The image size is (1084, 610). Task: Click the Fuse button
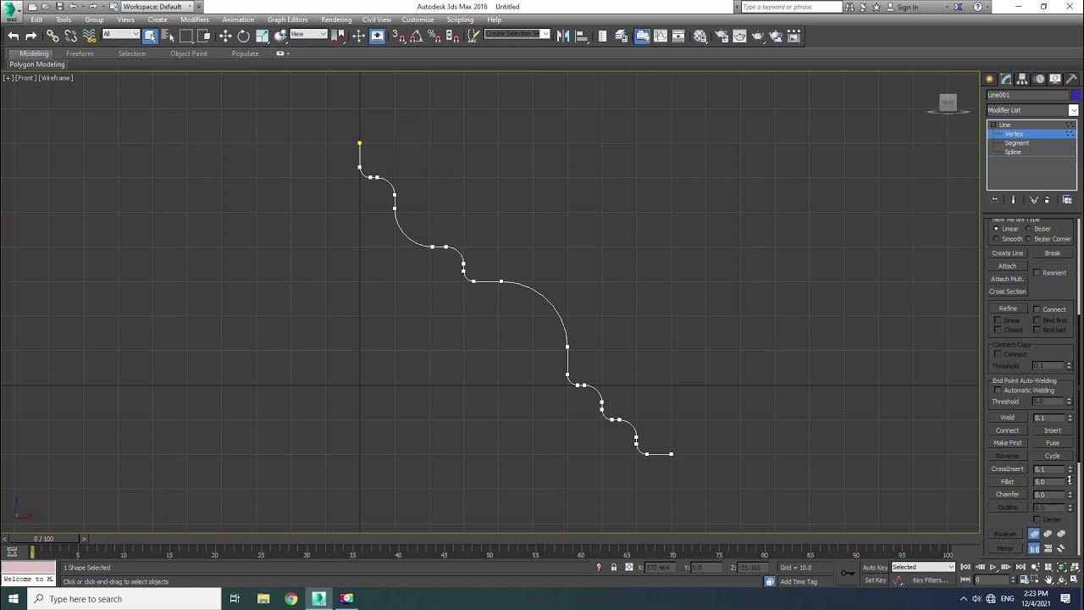pos(1053,443)
